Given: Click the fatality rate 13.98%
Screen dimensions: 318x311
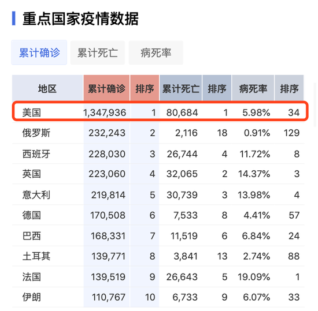Looking at the screenshot, I should (254, 195).
